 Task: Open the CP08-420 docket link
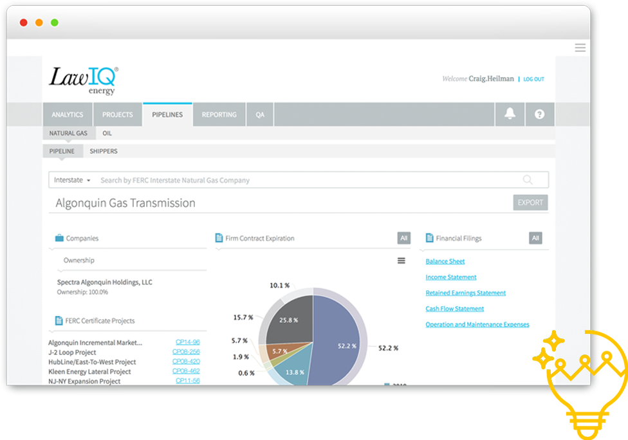186,361
